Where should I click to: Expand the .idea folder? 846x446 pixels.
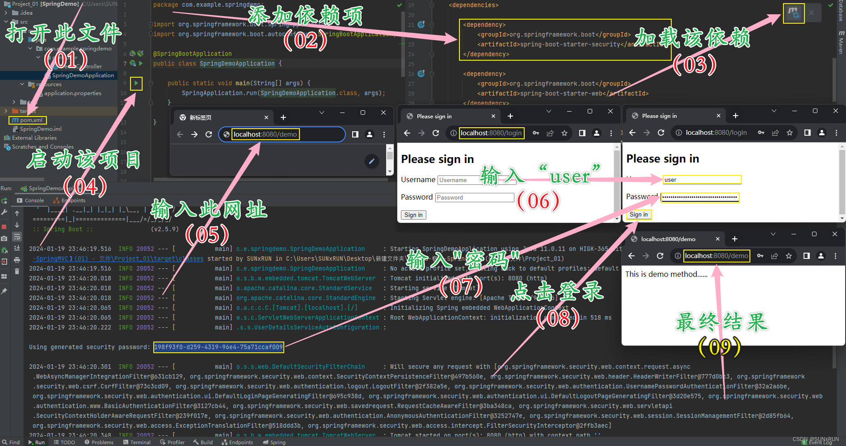coord(6,13)
